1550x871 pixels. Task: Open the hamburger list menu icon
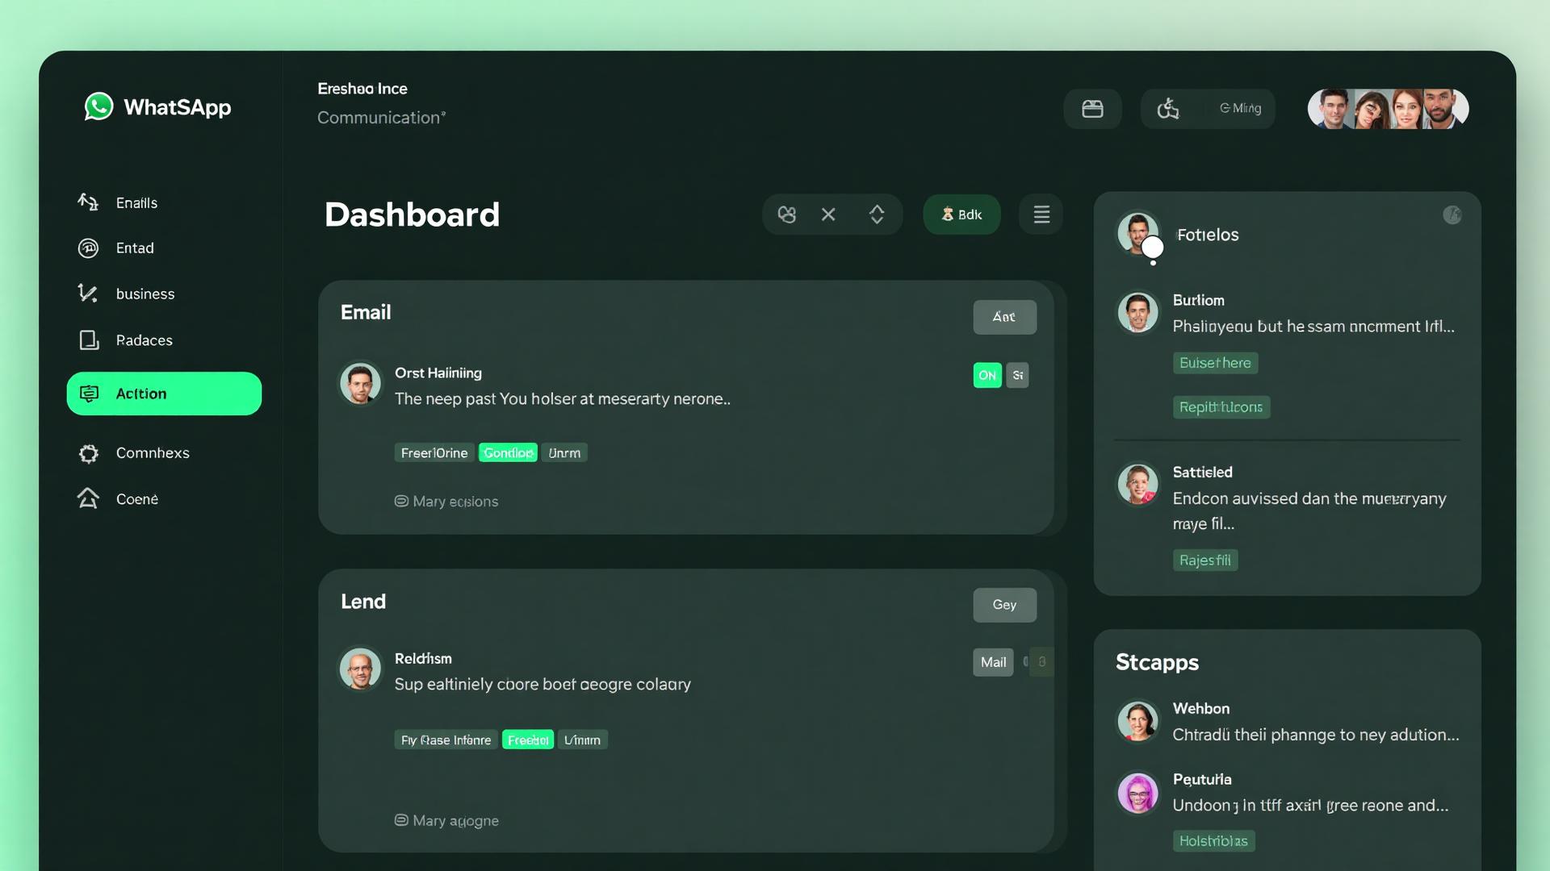click(1041, 215)
